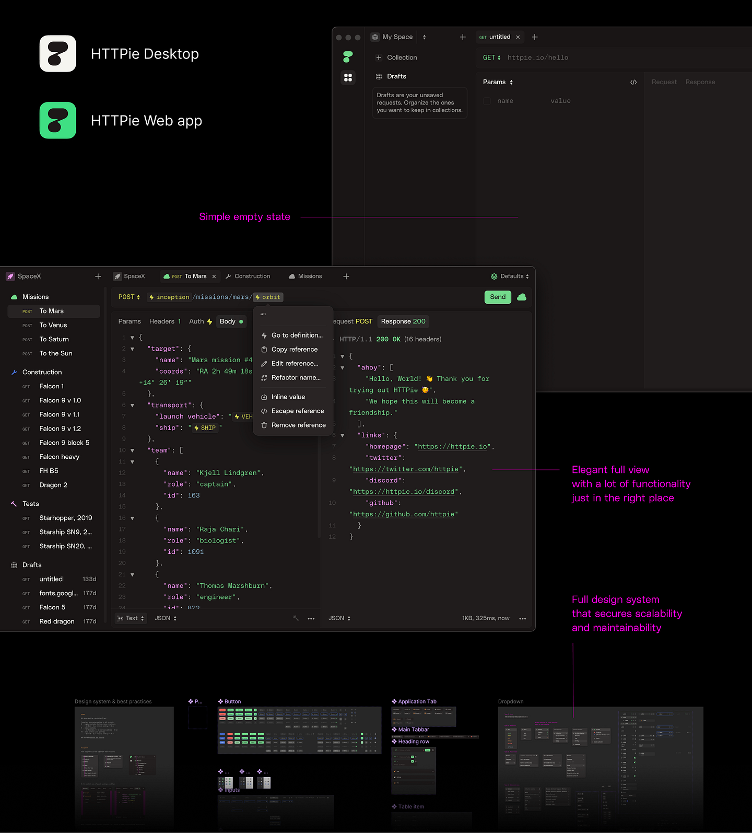The image size is (752, 833).
Task: Select Falcon heavy request in sidebar
Action: [54, 457]
